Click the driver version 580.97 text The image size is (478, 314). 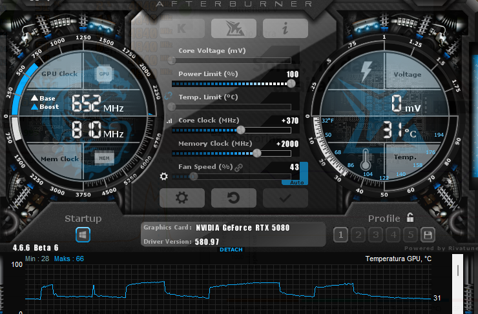(x=207, y=242)
